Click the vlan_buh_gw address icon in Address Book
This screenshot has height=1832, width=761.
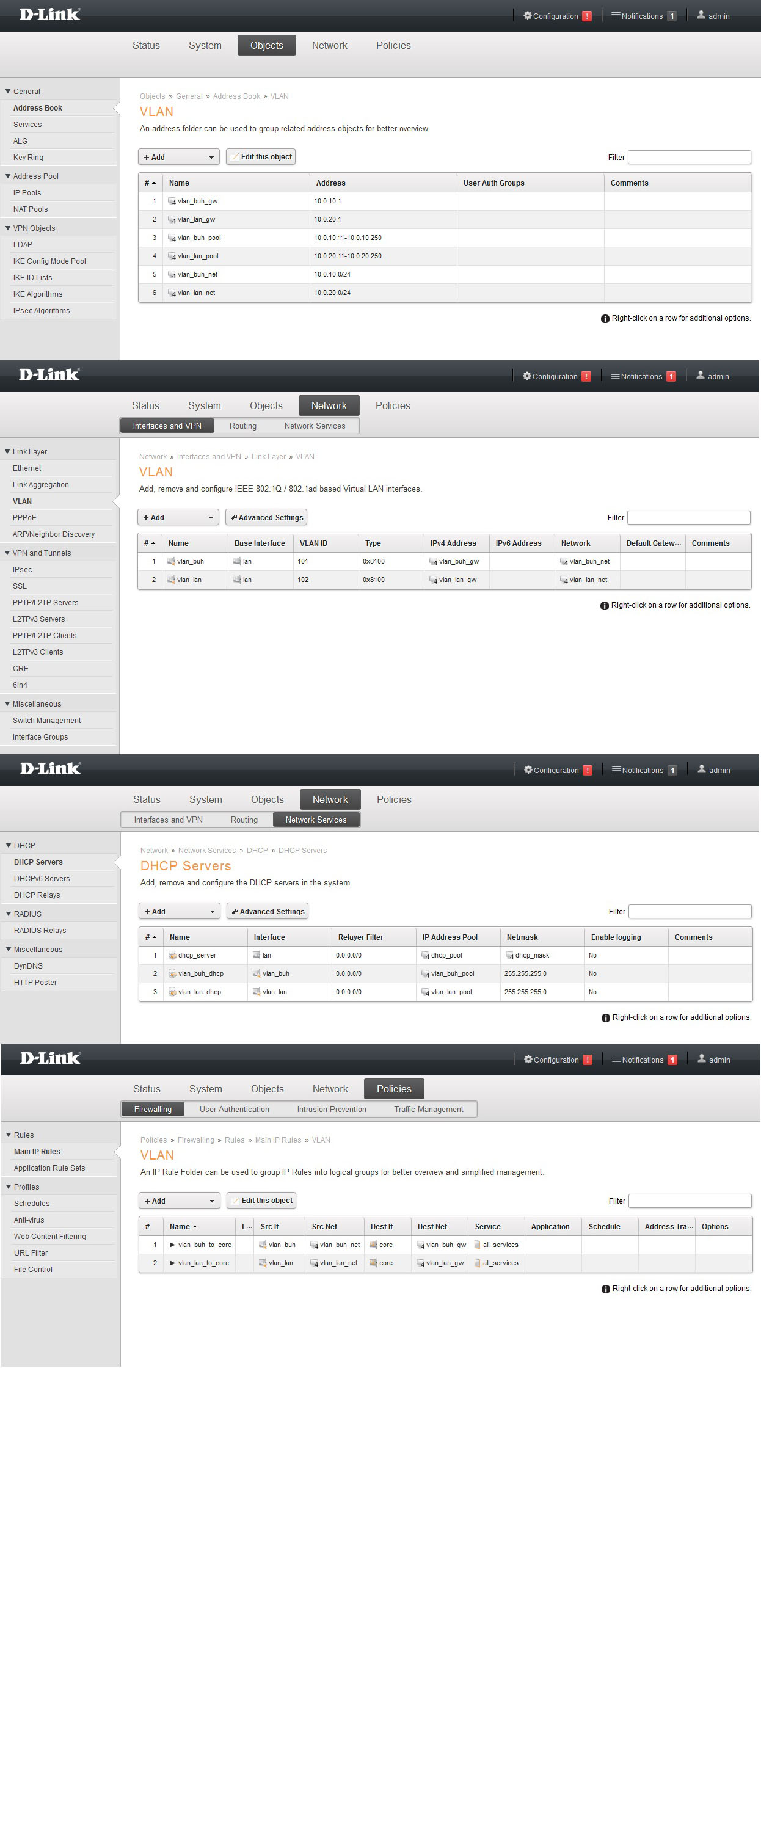pos(172,202)
